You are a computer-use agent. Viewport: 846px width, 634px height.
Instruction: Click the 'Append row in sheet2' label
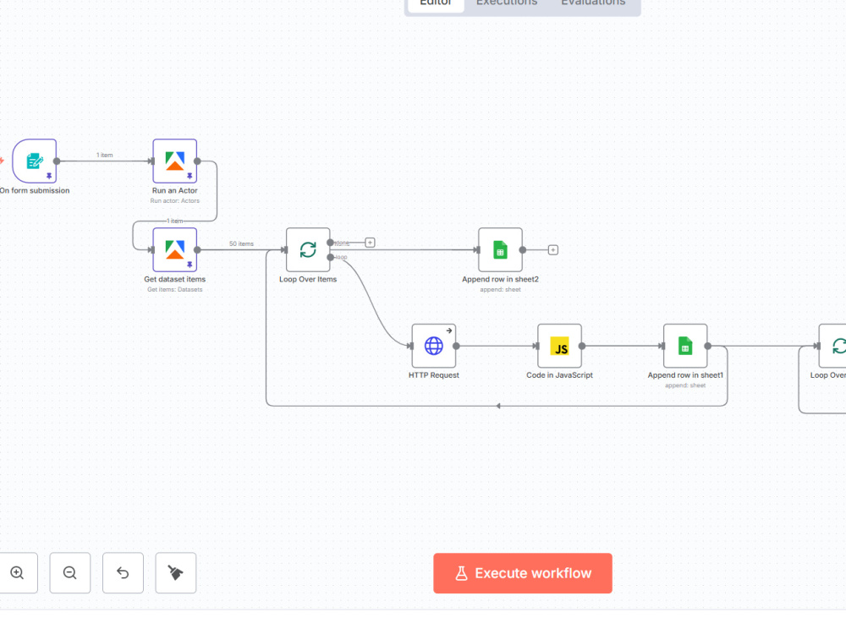coord(500,279)
